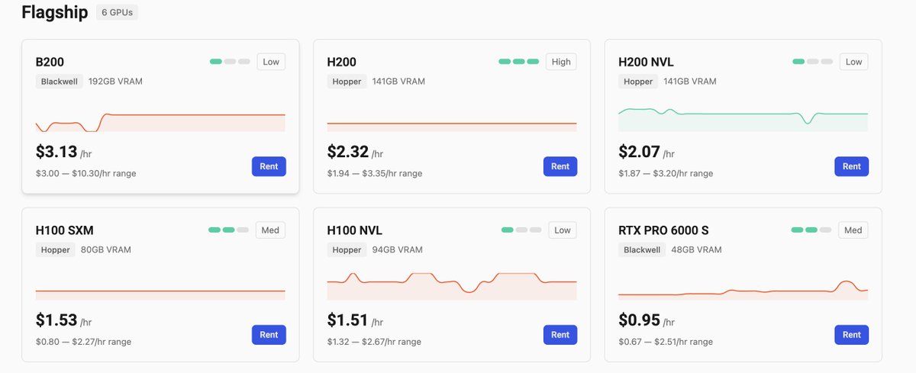Click the Hopper tag on the H100 SXM card
Screen dimensions: 916x373
point(55,250)
